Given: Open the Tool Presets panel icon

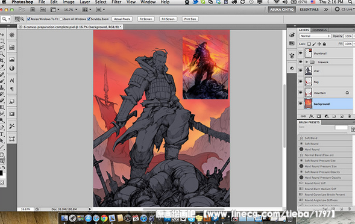Looking at the screenshot, I should pos(12,126).
